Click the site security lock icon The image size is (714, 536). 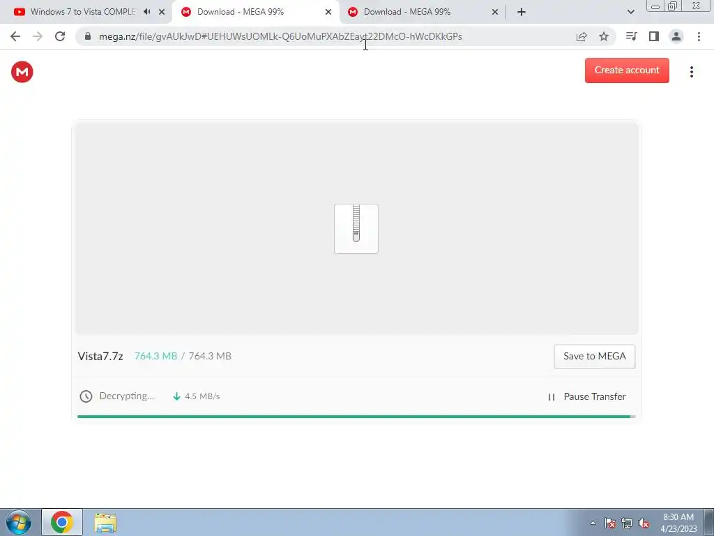88,36
